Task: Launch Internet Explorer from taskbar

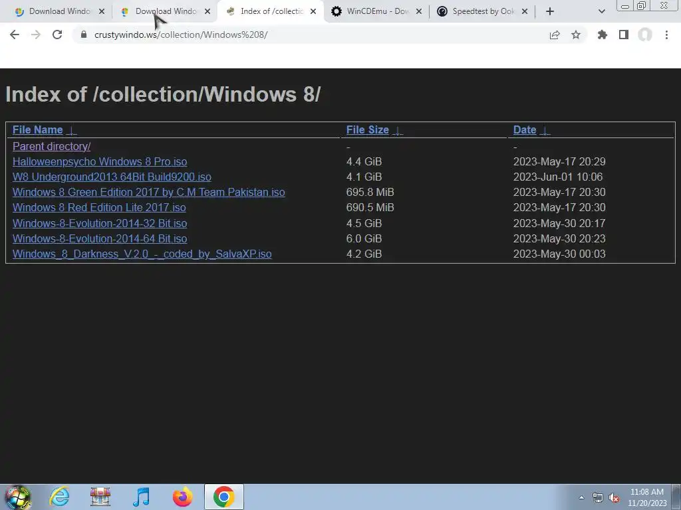Action: [x=59, y=497]
